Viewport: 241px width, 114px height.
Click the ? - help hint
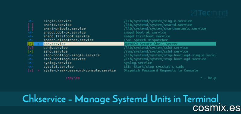tap(208, 78)
